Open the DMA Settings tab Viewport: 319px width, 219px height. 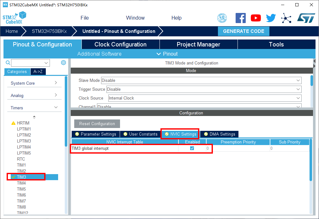click(x=219, y=134)
